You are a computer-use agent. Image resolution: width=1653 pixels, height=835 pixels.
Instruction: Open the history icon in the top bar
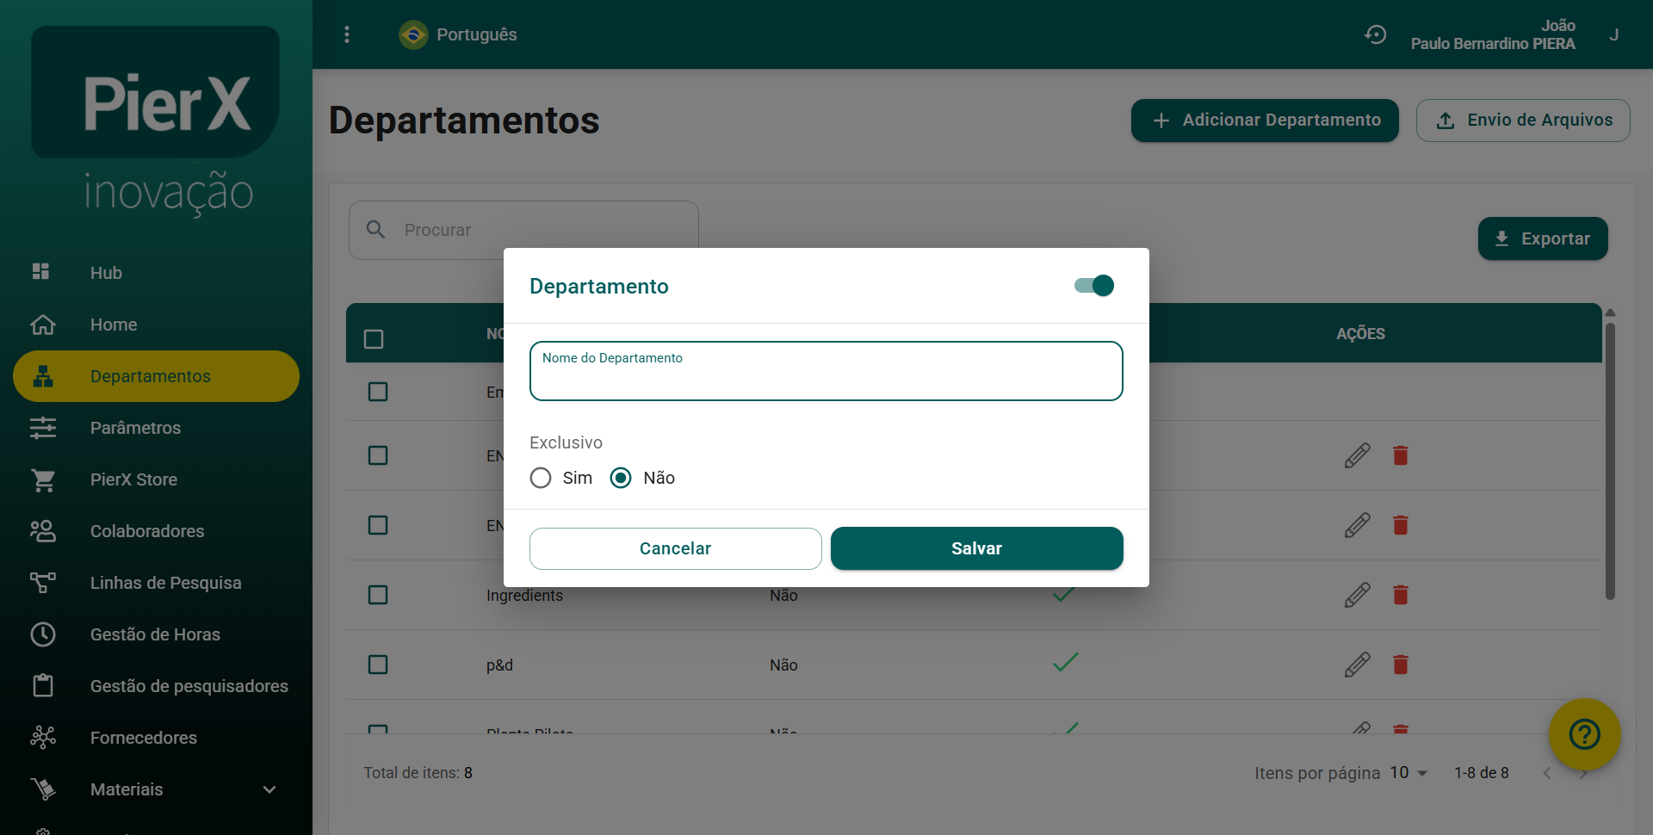(x=1376, y=34)
